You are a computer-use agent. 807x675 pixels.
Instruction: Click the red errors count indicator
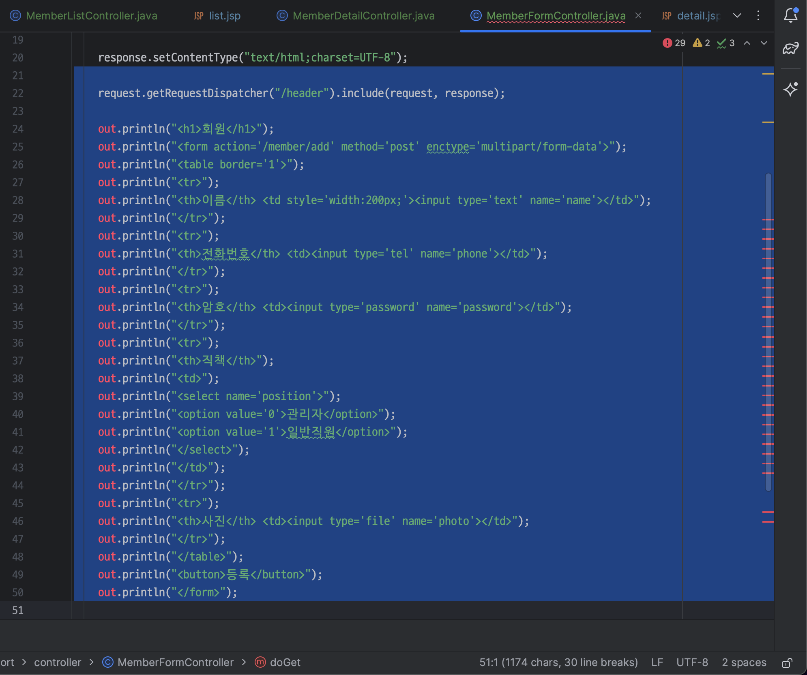point(674,43)
